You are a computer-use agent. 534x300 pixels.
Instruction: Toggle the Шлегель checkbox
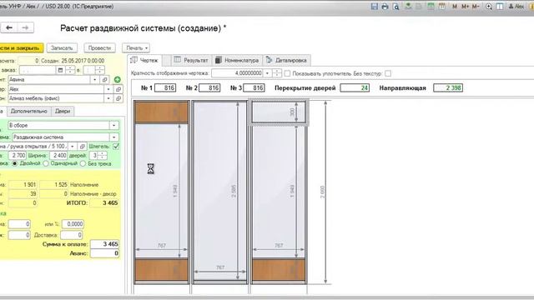(x=116, y=147)
